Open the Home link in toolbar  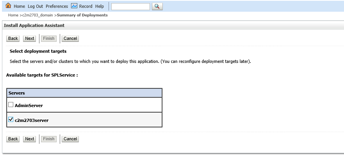pos(19,6)
